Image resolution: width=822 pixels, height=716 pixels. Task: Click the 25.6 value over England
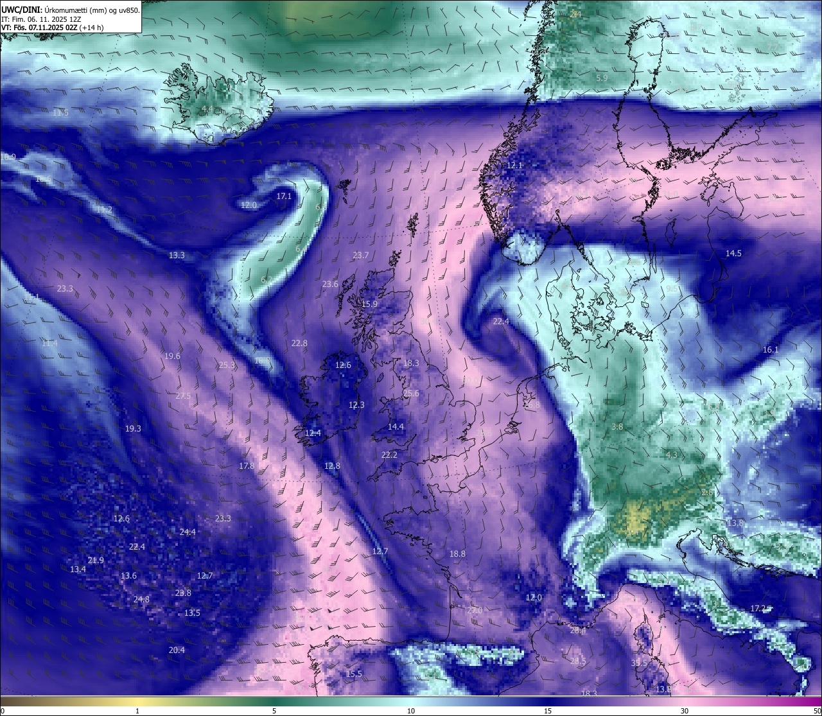click(x=411, y=393)
